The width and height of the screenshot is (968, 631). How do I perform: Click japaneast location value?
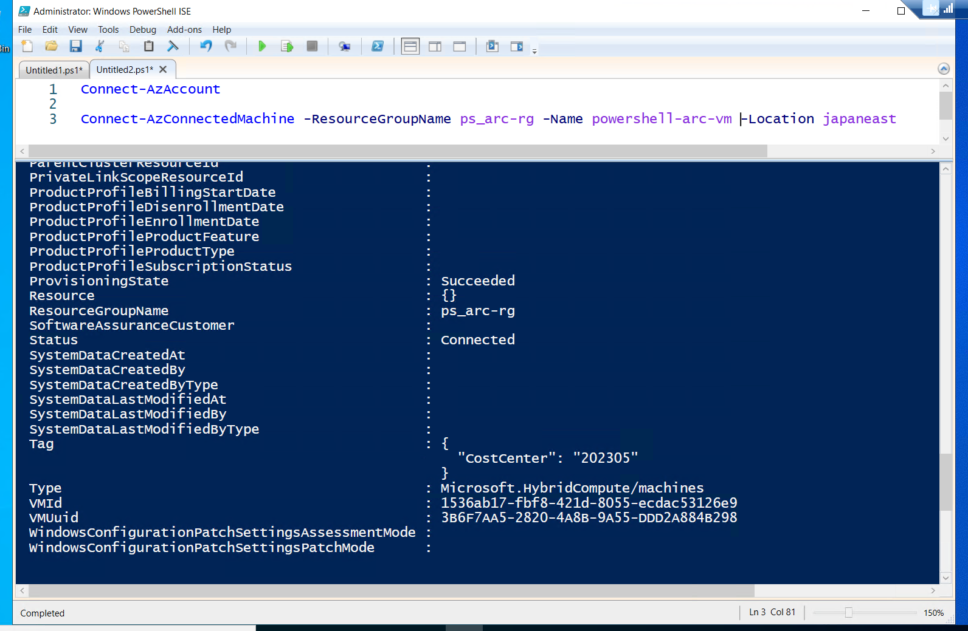[859, 119]
